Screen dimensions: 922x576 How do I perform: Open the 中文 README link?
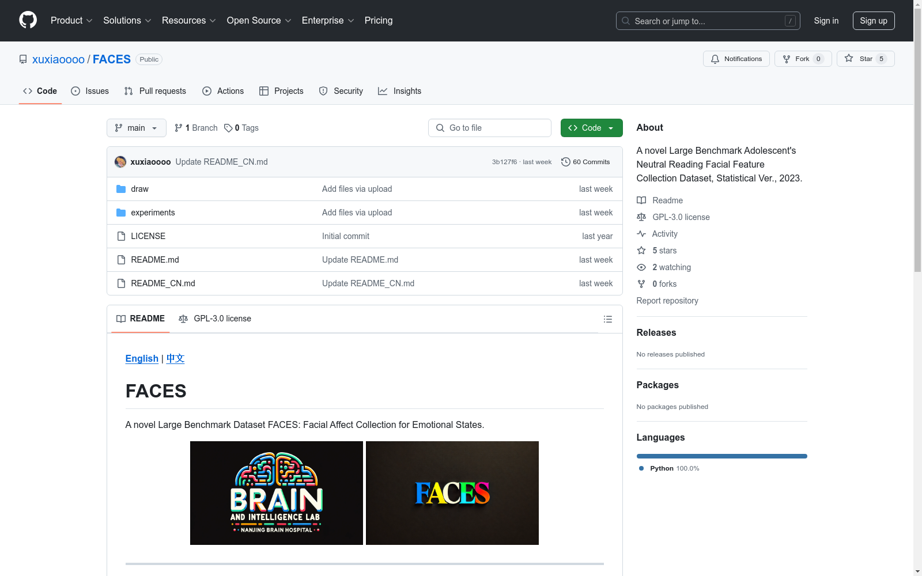[x=175, y=358]
